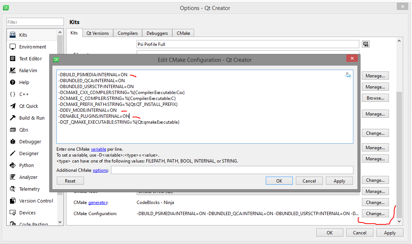Image resolution: width=412 pixels, height=244 pixels.
Task: Open the Python settings icon
Action: [x=13, y=165]
